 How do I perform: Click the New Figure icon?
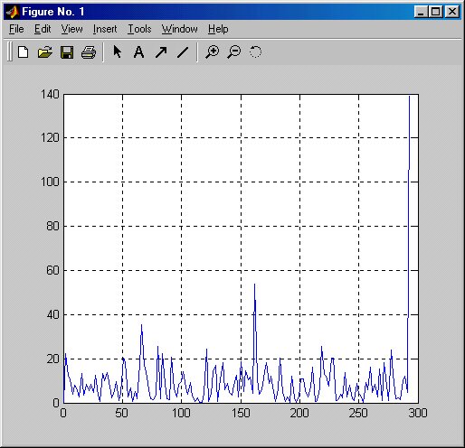23,52
